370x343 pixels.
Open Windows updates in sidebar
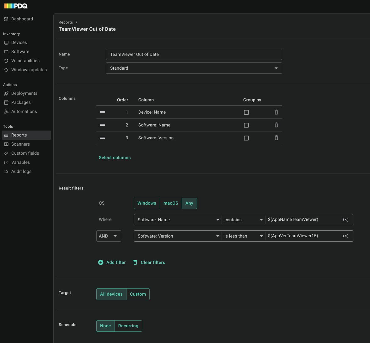tap(29, 70)
